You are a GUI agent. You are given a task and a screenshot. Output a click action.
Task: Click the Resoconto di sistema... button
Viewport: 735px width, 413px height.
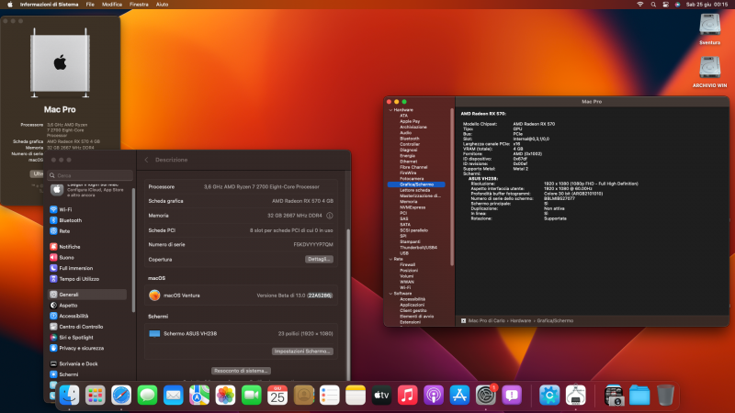[x=241, y=371]
